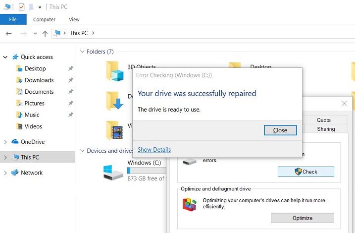Screen dimensions: 355x233
Task: Select Downloads in Quick access
Action: click(39, 80)
